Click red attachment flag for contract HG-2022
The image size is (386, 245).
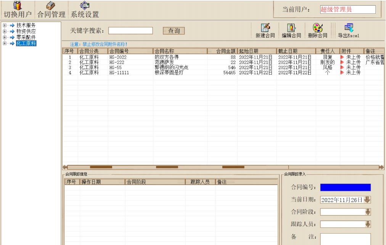click(x=342, y=57)
